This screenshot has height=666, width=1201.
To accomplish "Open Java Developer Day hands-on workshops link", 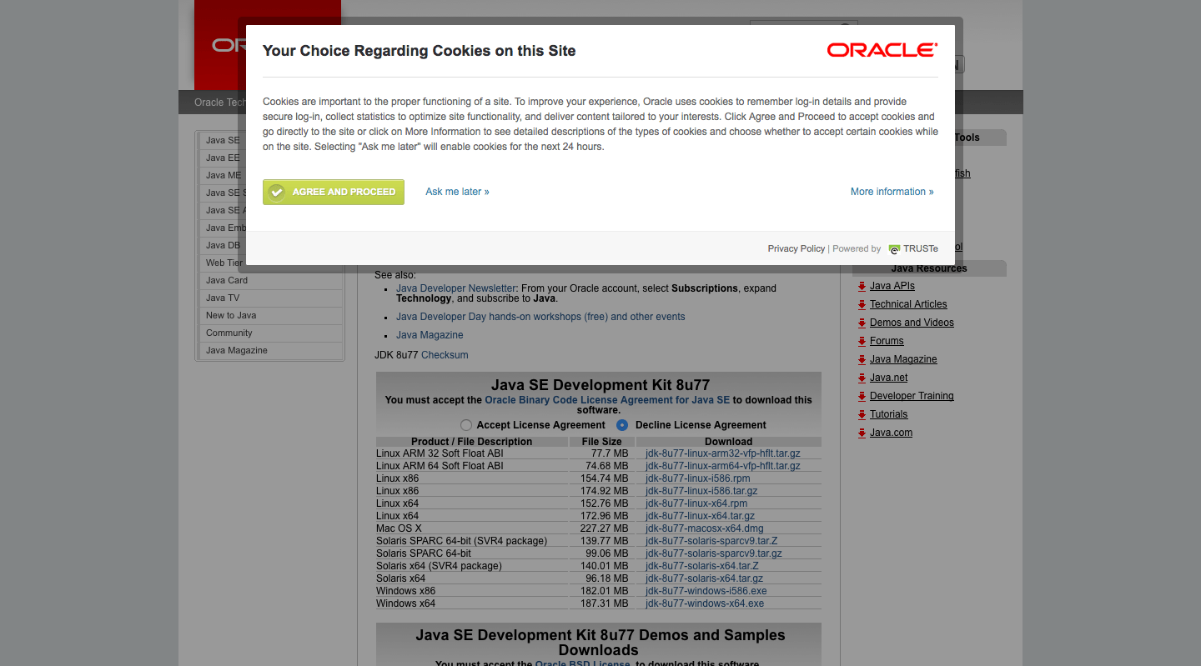I will pos(540,317).
